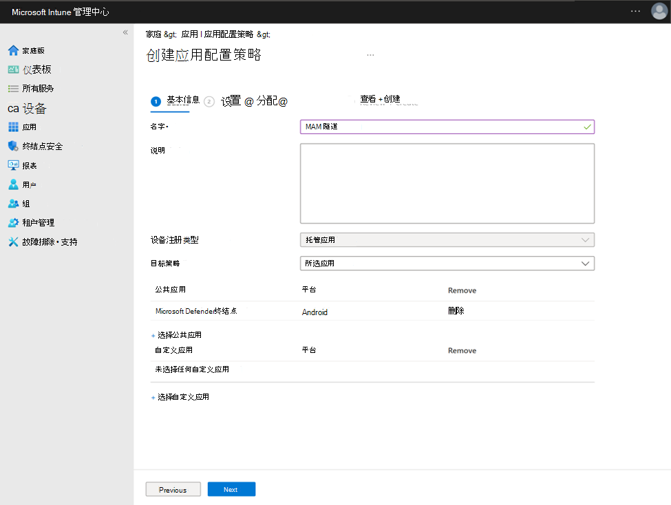Click the 公共应用 column header
The image size is (671, 505).
[x=170, y=290]
